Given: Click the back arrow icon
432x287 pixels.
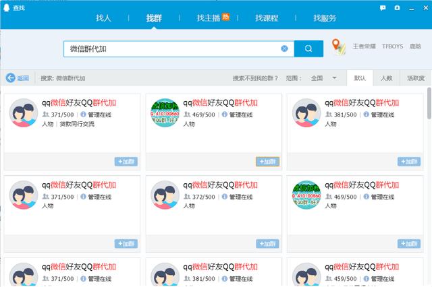Looking at the screenshot, I should pos(11,78).
